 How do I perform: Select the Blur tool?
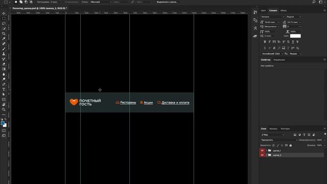point(4,74)
